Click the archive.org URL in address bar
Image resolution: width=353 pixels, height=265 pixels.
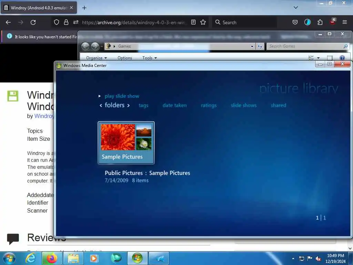click(134, 22)
